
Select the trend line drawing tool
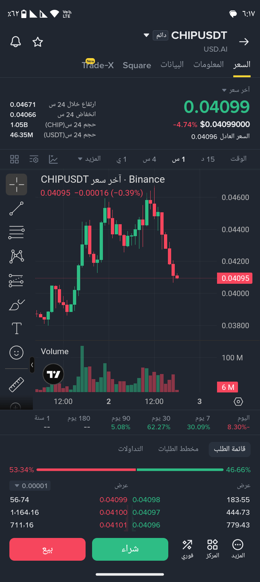point(16,209)
